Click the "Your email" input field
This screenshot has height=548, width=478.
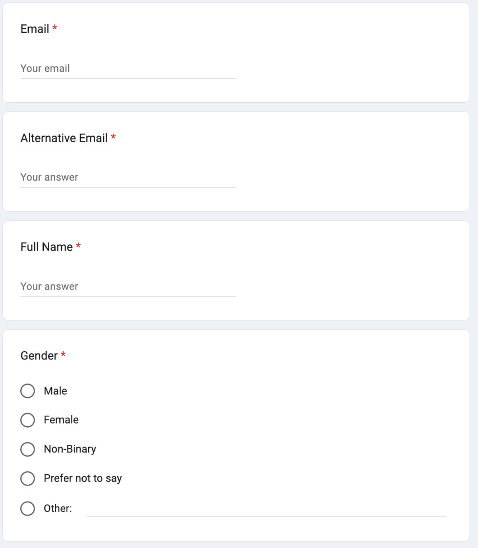(128, 69)
